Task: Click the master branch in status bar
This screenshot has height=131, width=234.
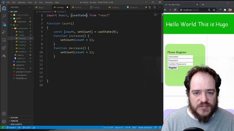Action: (x=11, y=128)
